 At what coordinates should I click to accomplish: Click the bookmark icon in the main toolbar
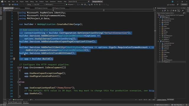100,5
